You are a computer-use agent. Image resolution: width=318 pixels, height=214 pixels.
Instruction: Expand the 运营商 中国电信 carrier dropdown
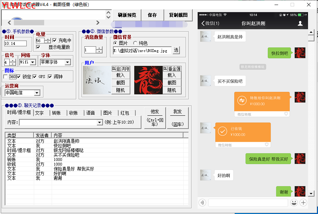pyautogui.click(x=37, y=93)
